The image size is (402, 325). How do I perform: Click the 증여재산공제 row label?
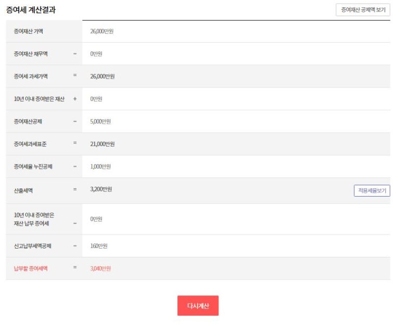point(29,122)
